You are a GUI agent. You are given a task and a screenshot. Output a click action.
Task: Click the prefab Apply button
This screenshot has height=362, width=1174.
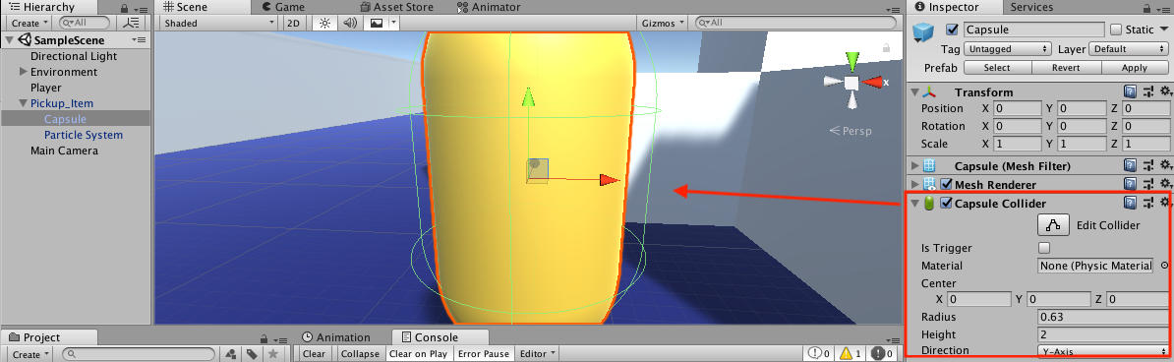coord(1135,68)
